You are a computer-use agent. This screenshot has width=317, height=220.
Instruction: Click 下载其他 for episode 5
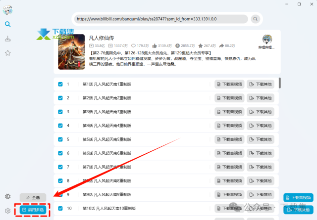261,139
